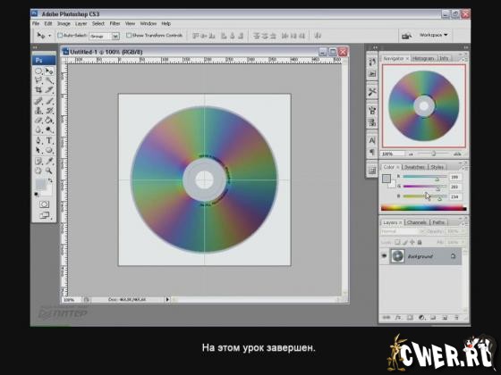Enable the Auto-Select checkbox

point(60,36)
